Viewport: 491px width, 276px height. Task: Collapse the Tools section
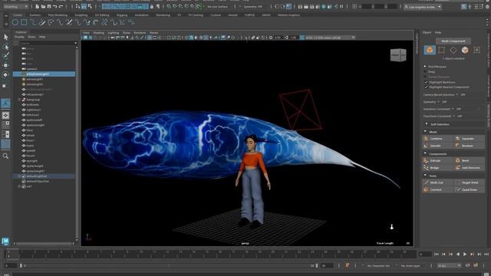coord(425,176)
